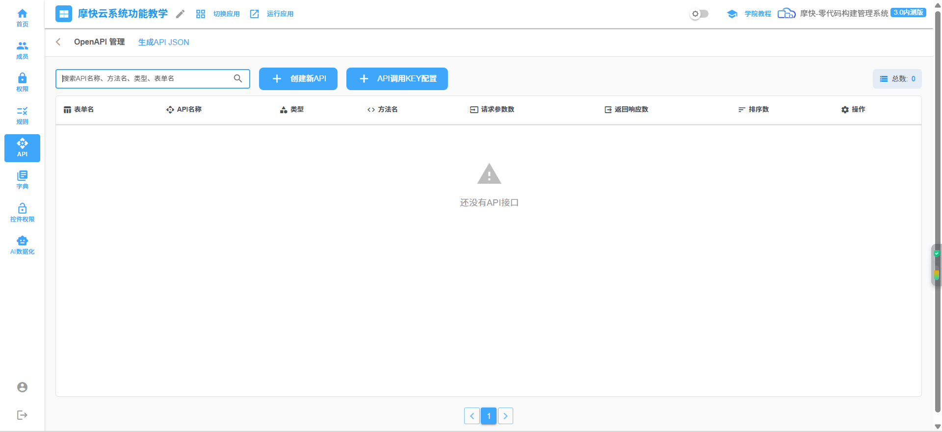Click the 摩快云系统功能教学 app title
The height and width of the screenshot is (432, 942).
click(123, 14)
